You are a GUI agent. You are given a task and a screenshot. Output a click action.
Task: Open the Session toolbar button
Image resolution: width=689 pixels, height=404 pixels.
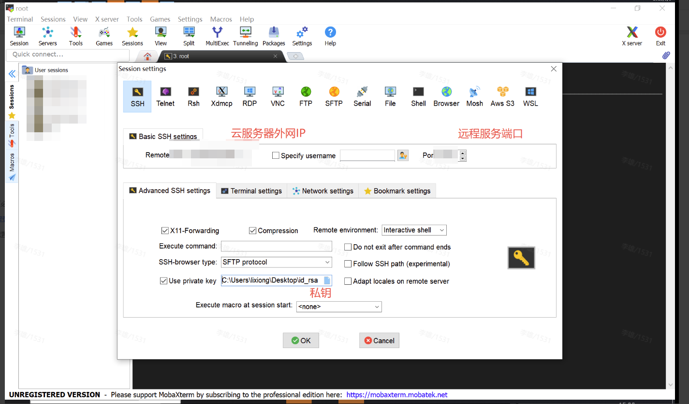coord(19,36)
